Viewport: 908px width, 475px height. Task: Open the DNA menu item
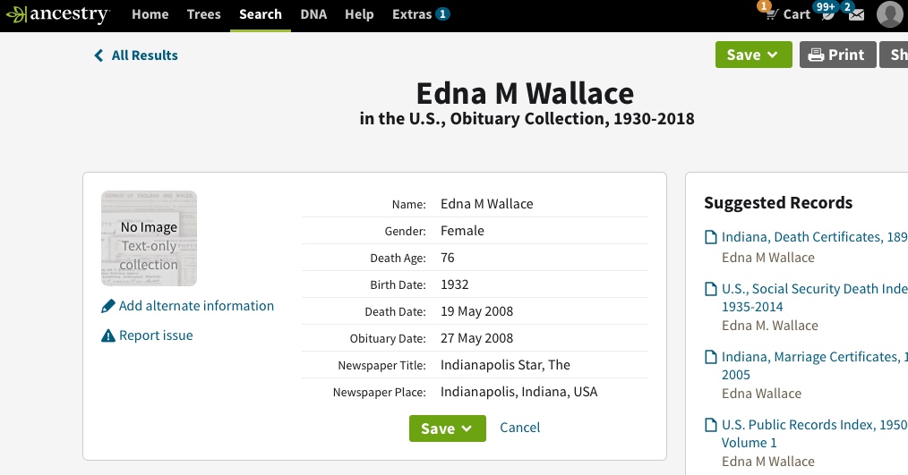(313, 14)
